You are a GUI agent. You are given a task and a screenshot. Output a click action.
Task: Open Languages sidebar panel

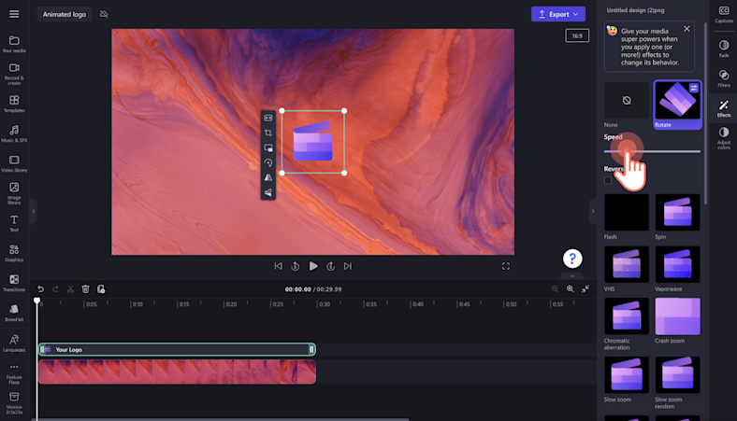tap(14, 344)
